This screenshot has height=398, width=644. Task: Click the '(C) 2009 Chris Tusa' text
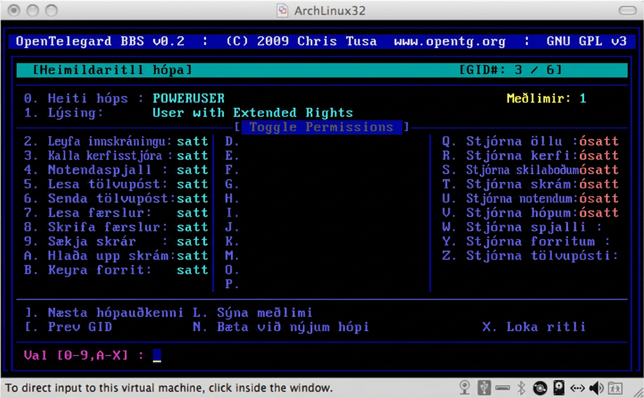301,41
